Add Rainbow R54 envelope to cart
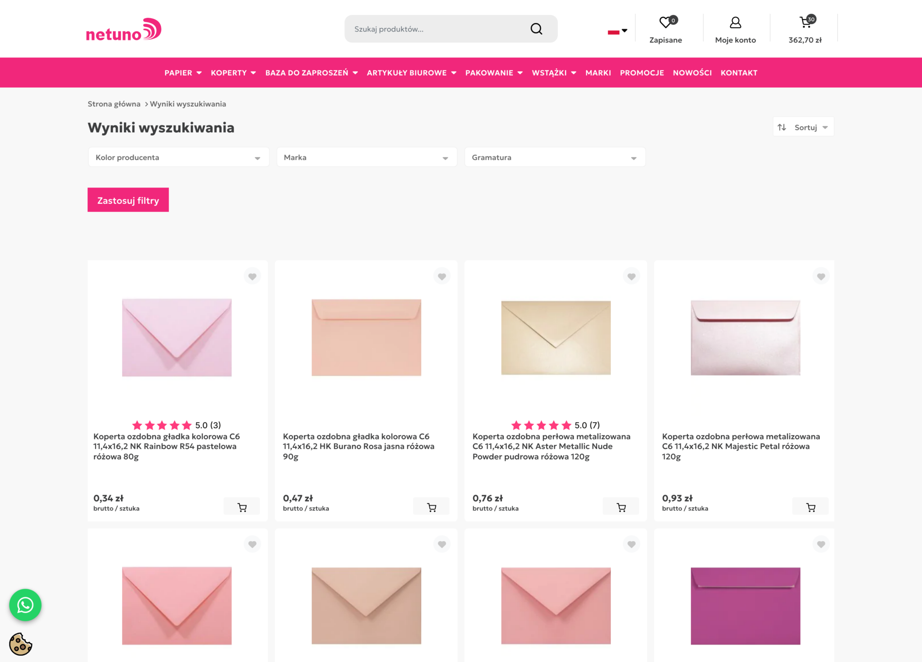Viewport: 922px width, 662px height. [242, 507]
